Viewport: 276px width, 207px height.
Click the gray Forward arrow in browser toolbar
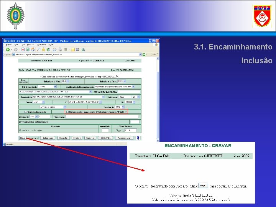pyautogui.click(x=16, y=49)
